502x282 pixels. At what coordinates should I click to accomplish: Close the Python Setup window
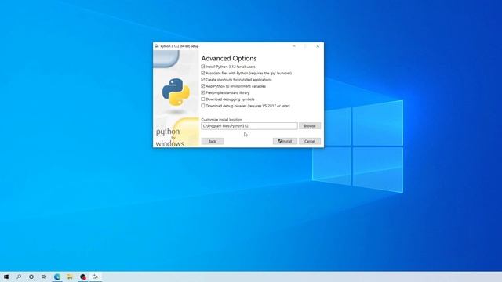pyautogui.click(x=318, y=46)
